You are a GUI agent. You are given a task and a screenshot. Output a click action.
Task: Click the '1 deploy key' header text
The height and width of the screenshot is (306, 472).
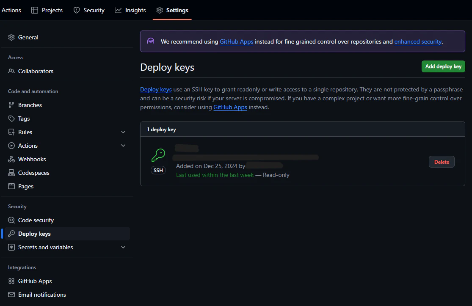(x=161, y=130)
